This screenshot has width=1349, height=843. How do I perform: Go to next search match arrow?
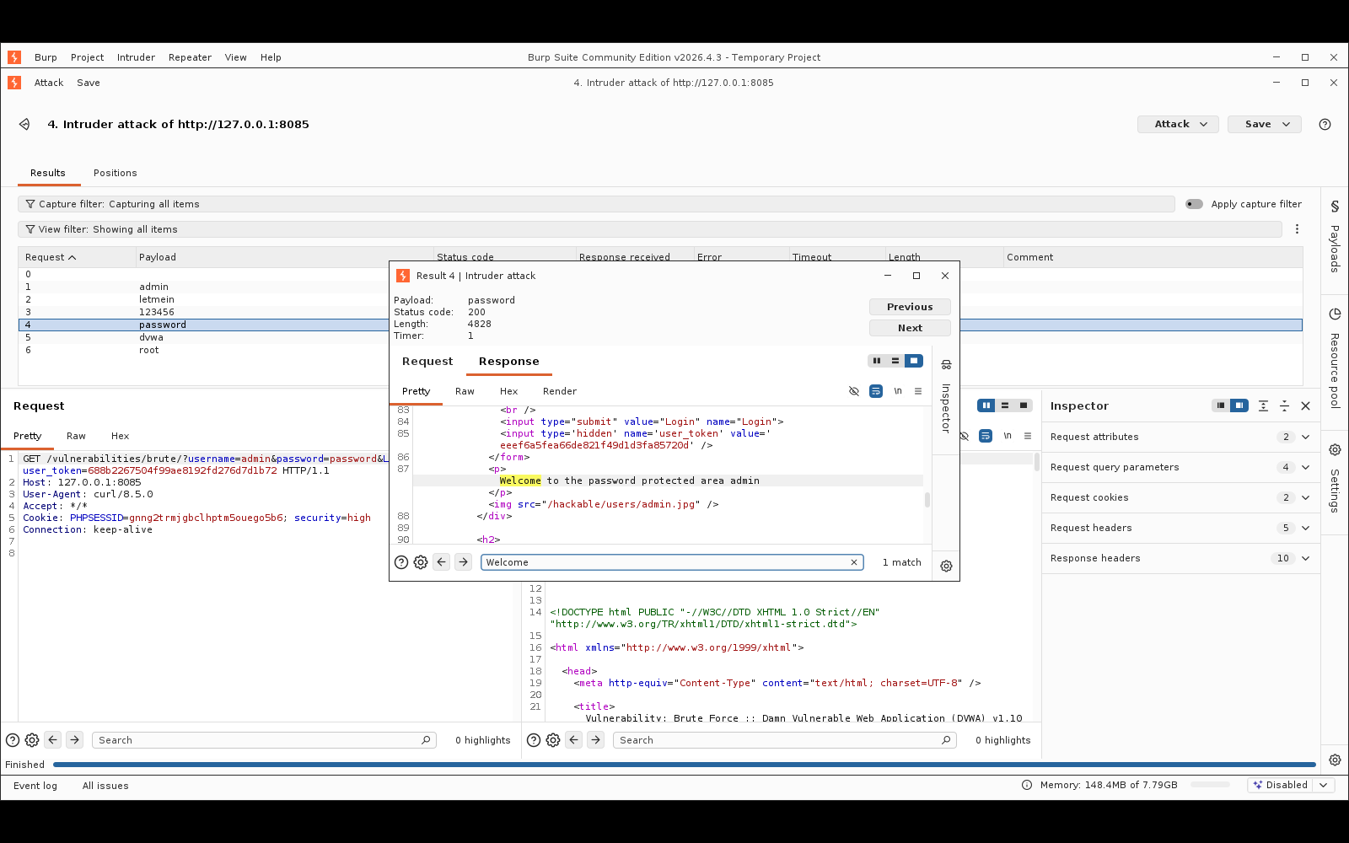tap(463, 562)
